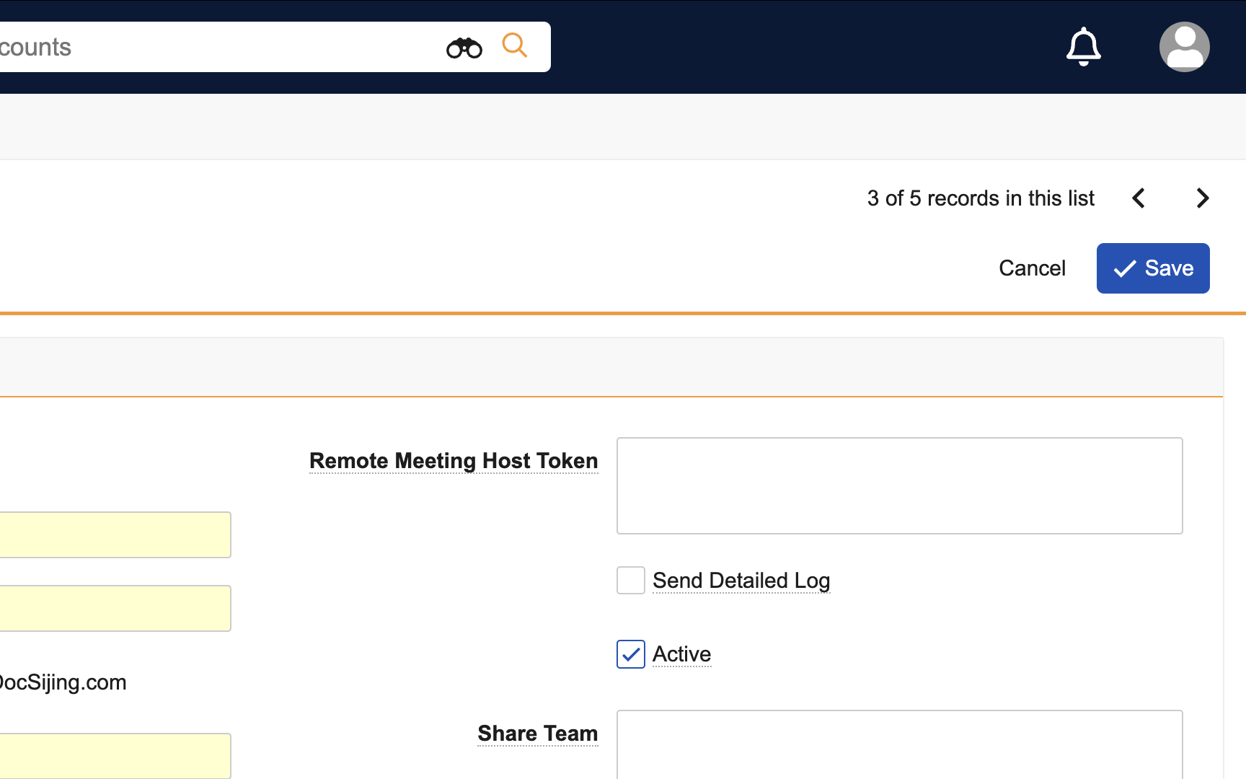Click yellow field directly above DocSijing.com text
The image size is (1246, 779).
click(x=115, y=608)
